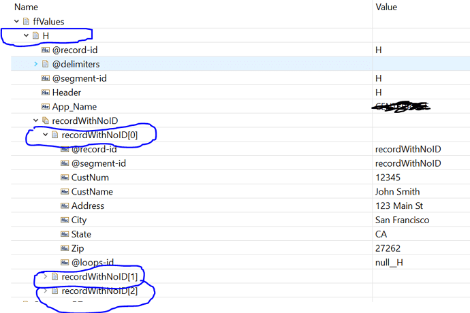Click the string icon beside Zip
This screenshot has height=313, width=470.
click(x=65, y=248)
